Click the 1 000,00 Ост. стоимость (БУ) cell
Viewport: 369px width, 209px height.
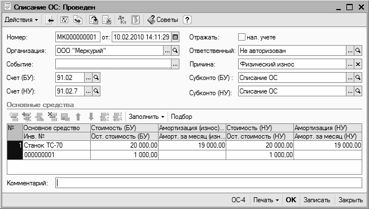click(124, 155)
